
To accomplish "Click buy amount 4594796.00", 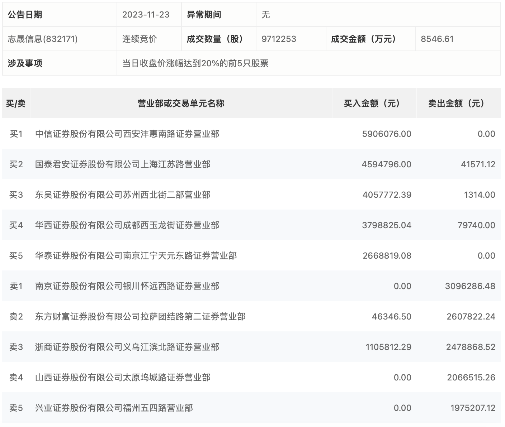I will 387,164.
